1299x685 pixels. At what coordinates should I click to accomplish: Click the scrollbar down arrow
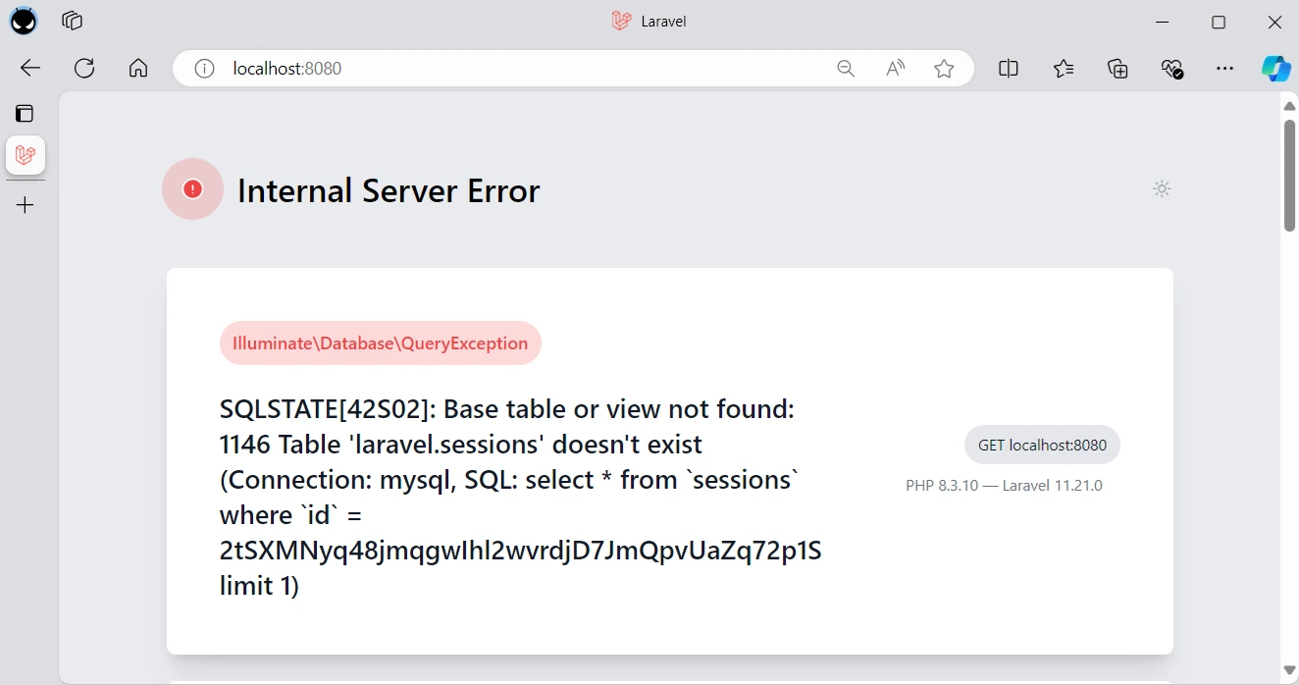pyautogui.click(x=1289, y=670)
